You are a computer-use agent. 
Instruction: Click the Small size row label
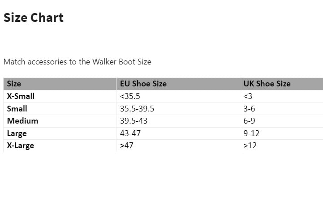click(17, 109)
